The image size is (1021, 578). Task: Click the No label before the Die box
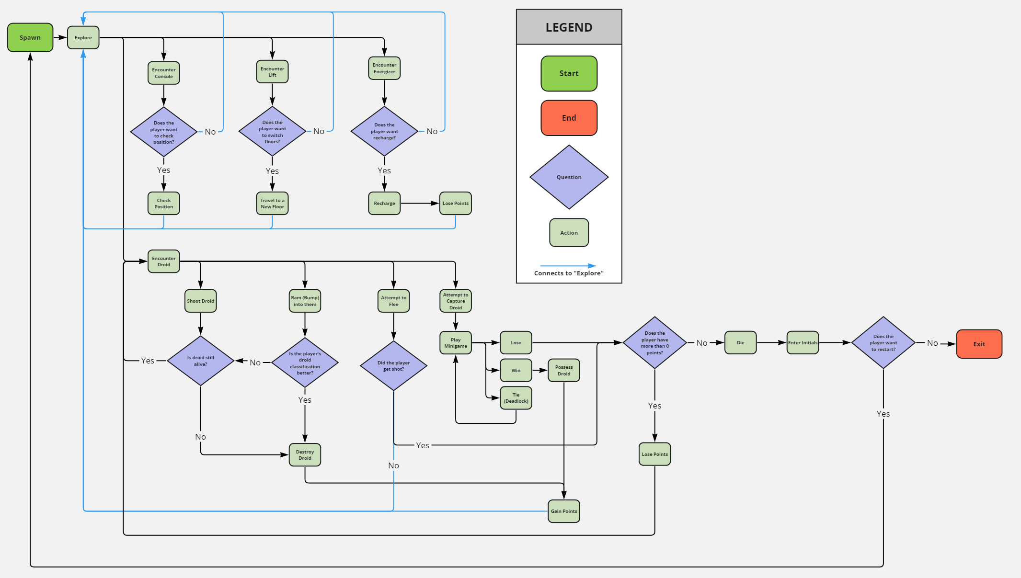pyautogui.click(x=702, y=343)
